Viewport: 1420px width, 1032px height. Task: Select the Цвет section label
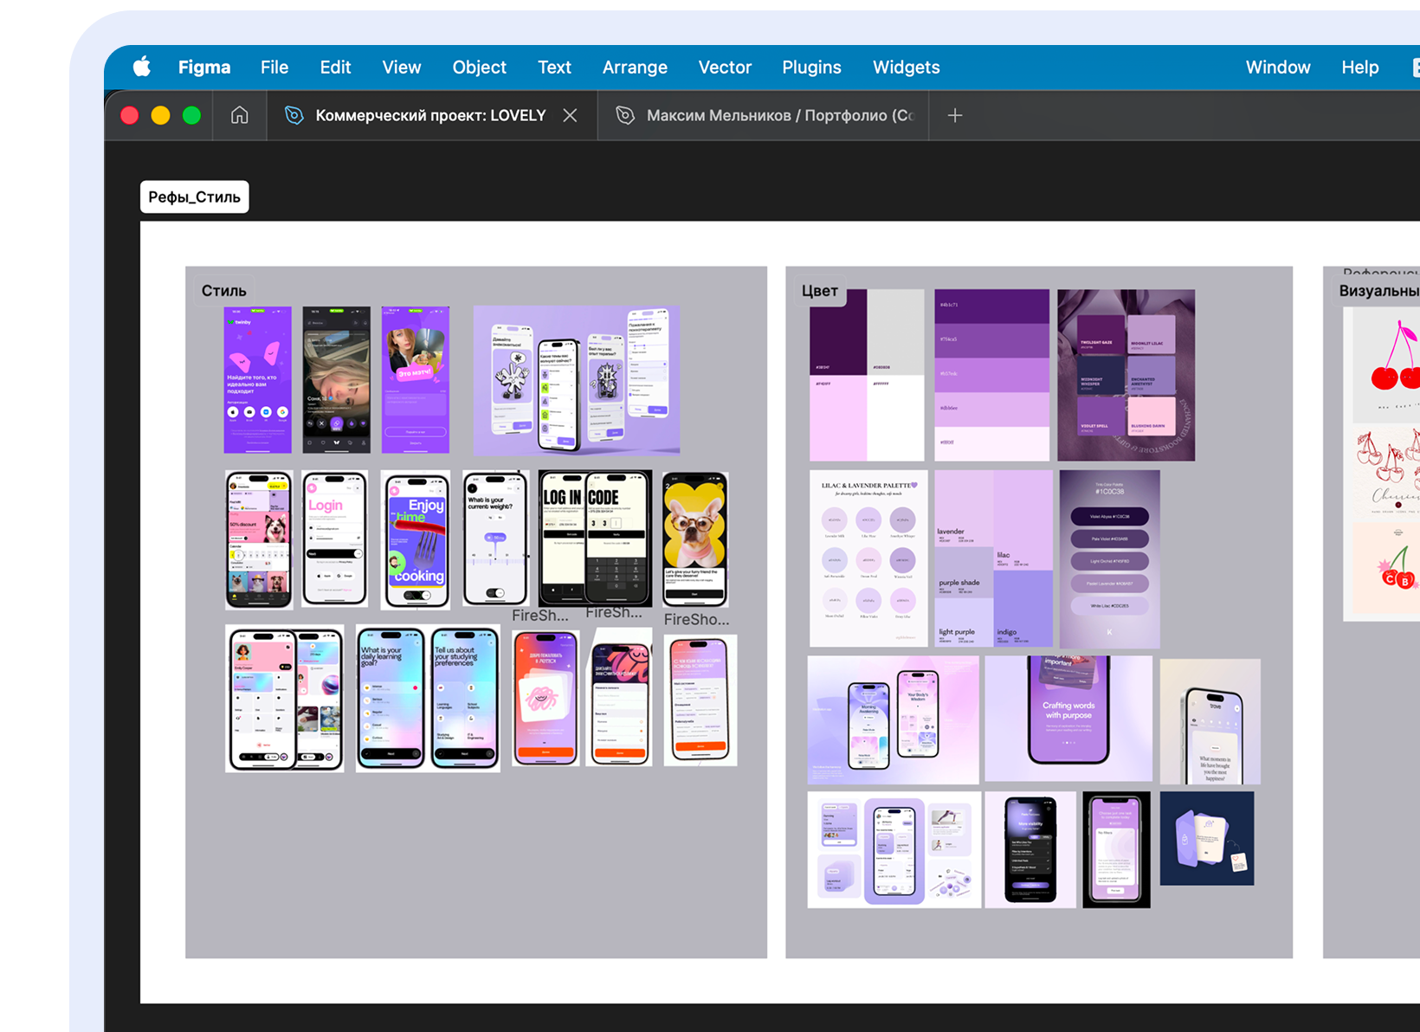pyautogui.click(x=819, y=291)
